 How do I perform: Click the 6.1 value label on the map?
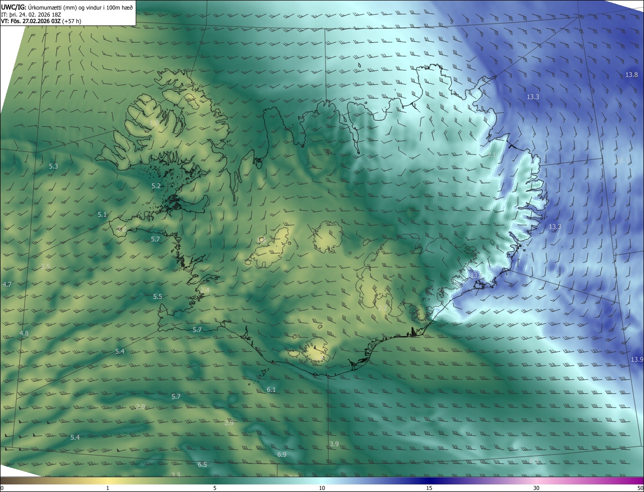click(271, 390)
